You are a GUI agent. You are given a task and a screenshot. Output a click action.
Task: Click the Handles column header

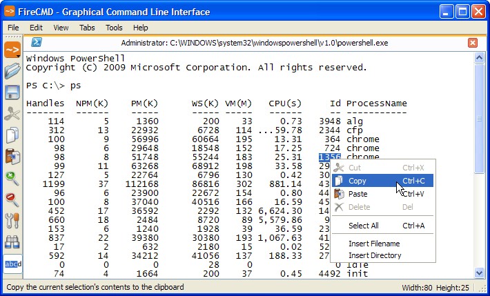[x=45, y=103]
